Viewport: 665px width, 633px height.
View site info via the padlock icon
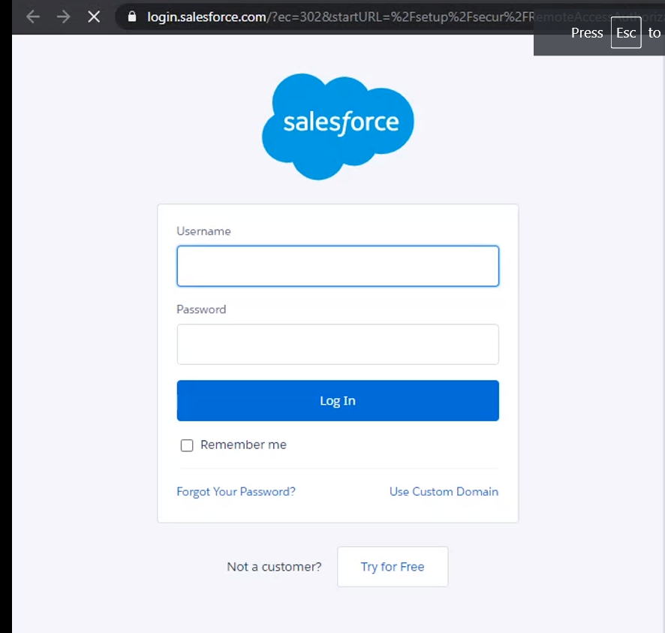point(132,17)
